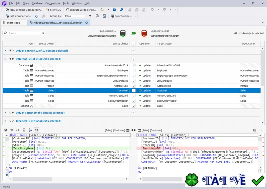The height and width of the screenshot is (189, 267).
Task: Toggle the Only in Target group checkbox
Action: 134,112
